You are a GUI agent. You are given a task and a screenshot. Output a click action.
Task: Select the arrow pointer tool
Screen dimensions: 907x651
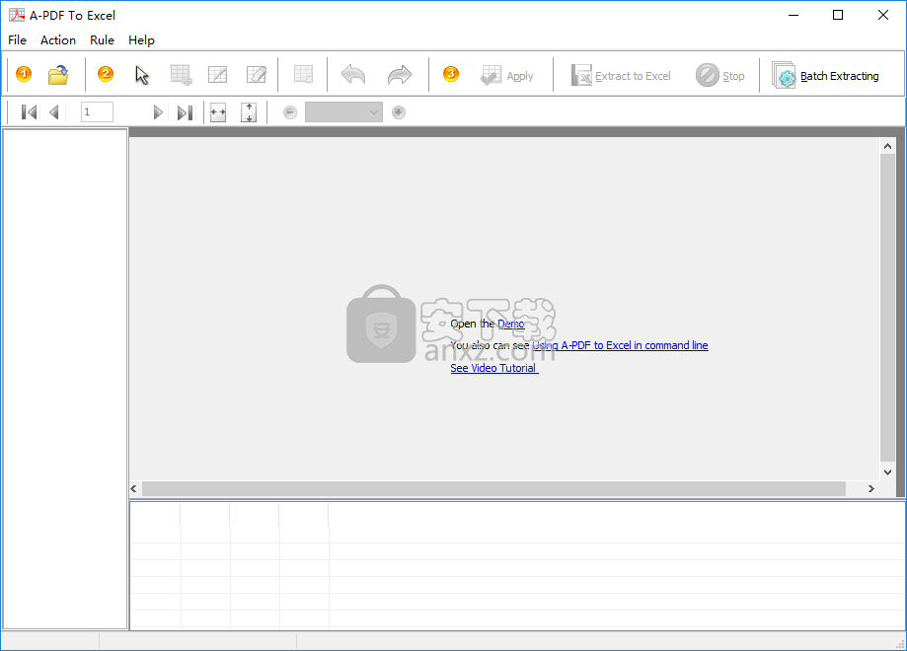142,75
